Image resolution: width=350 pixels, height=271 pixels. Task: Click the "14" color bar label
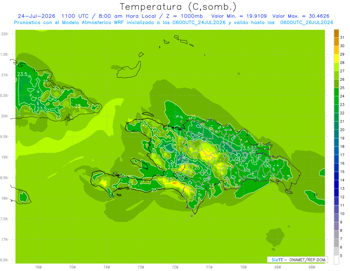[x=342, y=180]
